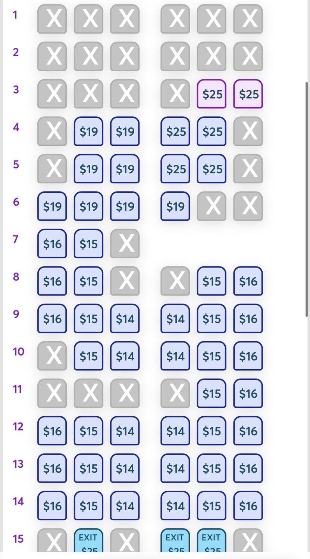Select the leftmost $19 seat in row 6
Screen dimensions: 310x559
tap(52, 206)
